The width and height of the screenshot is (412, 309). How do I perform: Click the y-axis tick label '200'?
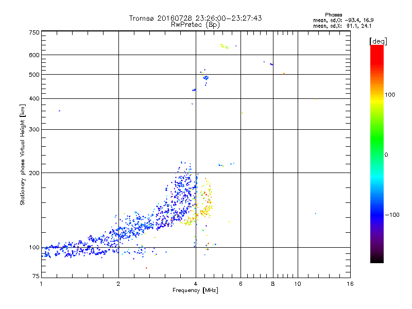tap(34, 173)
